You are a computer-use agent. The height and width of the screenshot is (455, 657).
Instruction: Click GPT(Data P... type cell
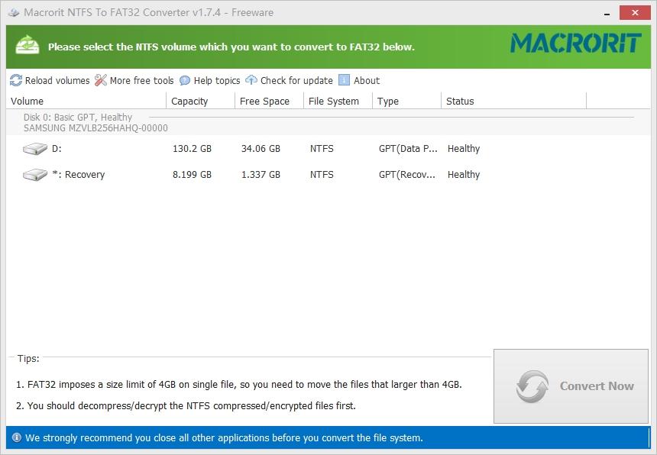(408, 149)
